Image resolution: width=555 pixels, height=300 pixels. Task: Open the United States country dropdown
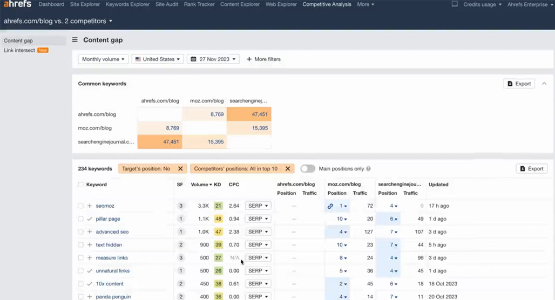(x=158, y=59)
